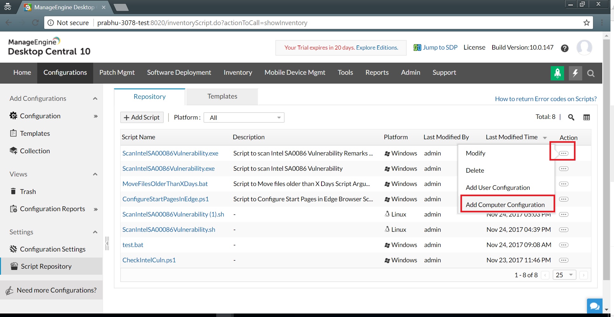Select Modify in the action menu
The height and width of the screenshot is (317, 614).
click(x=475, y=153)
